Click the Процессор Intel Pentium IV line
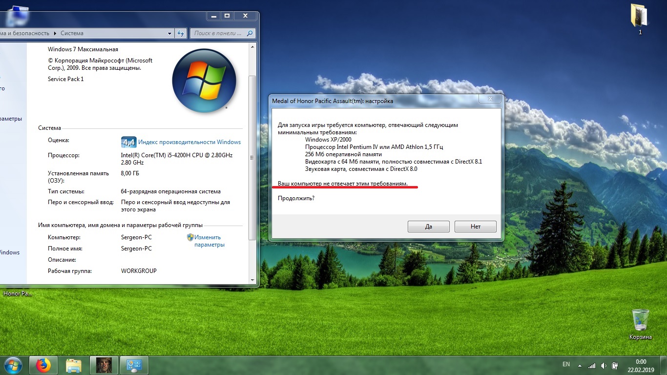The image size is (667, 375). pos(374,147)
